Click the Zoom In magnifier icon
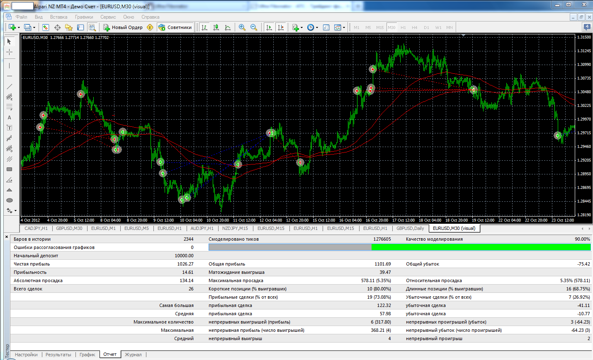This screenshot has width=593, height=360. coord(242,27)
